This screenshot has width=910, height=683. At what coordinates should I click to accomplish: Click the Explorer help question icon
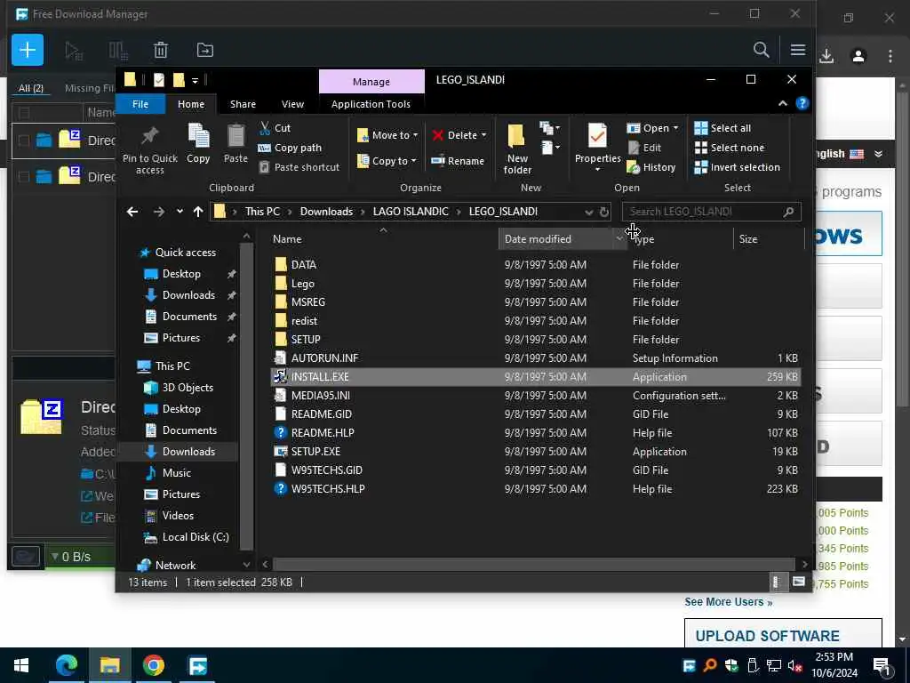[x=802, y=103]
